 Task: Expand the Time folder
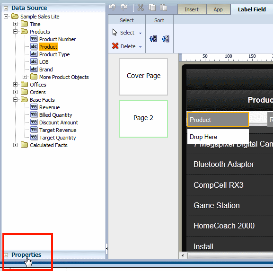point(15,24)
